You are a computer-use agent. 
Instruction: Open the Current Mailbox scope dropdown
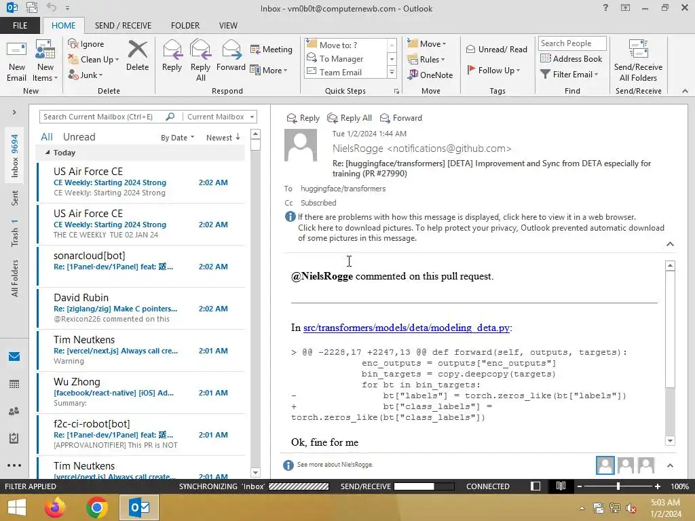[x=221, y=117]
